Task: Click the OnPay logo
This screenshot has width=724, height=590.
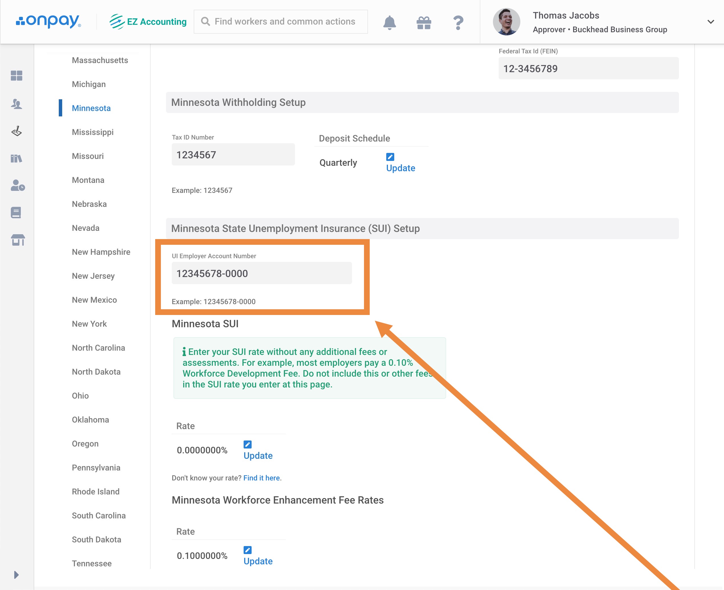Action: click(48, 21)
